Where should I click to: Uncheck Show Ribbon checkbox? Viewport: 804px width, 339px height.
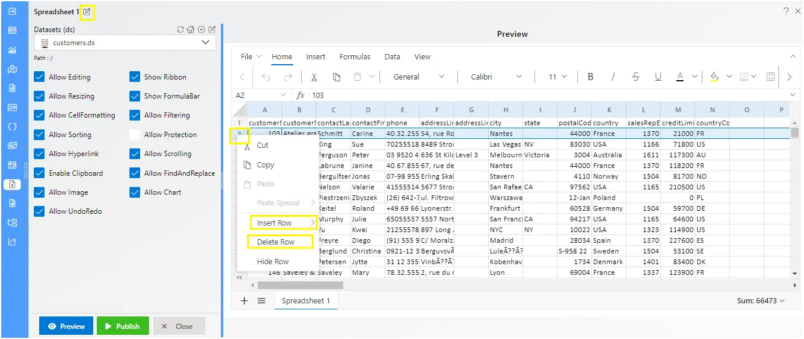click(134, 77)
